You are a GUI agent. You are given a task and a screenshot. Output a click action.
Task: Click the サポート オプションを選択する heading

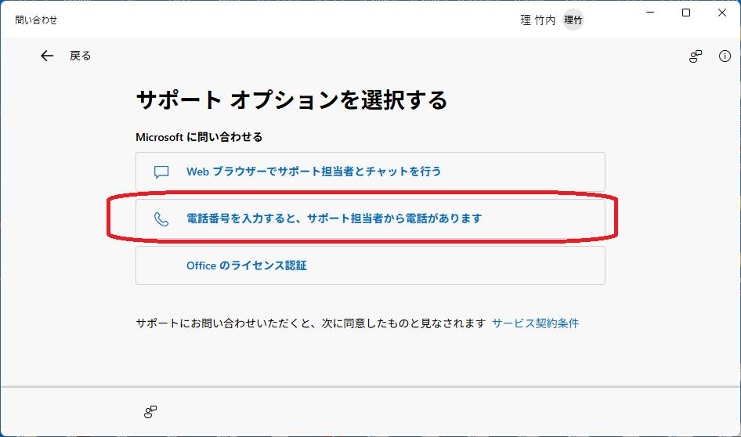pyautogui.click(x=291, y=100)
